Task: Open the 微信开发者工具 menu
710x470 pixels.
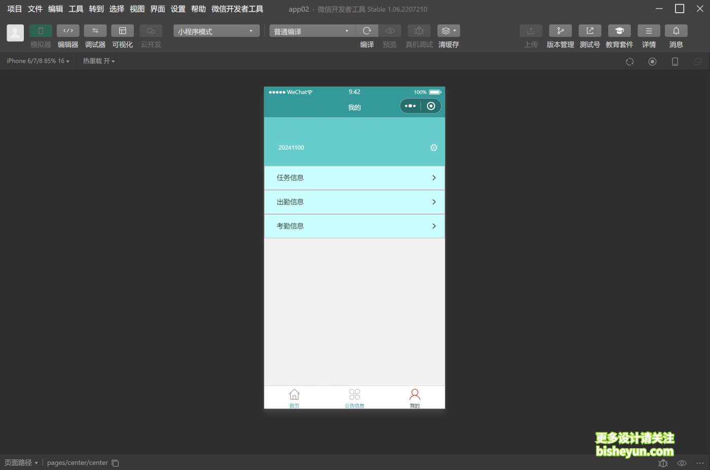Action: click(x=237, y=9)
